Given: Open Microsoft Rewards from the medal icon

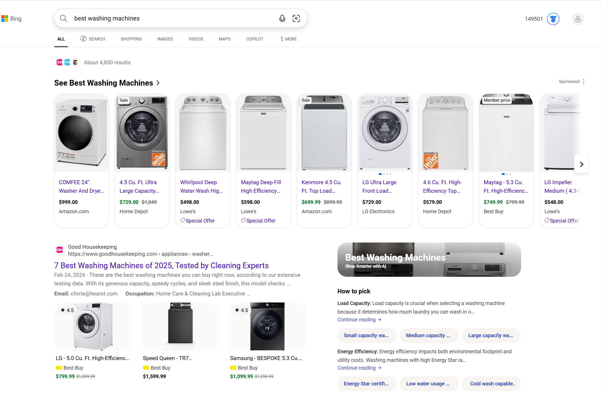Looking at the screenshot, I should 553,19.
